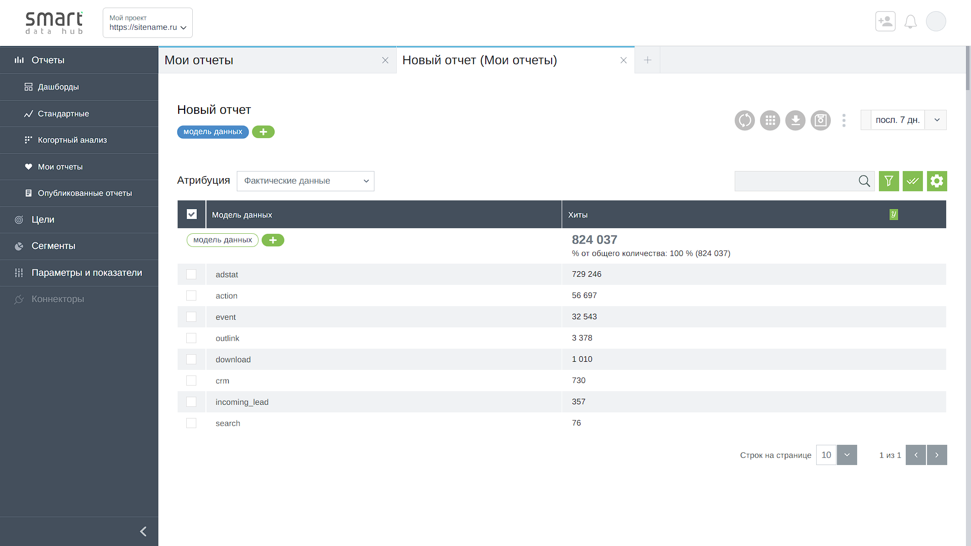
Task: Sort by Хиты column header
Action: (578, 215)
